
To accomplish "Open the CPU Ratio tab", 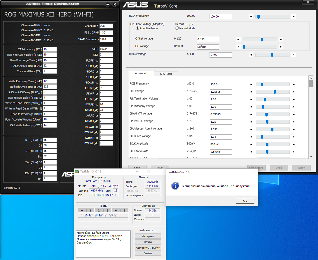I will [166, 74].
